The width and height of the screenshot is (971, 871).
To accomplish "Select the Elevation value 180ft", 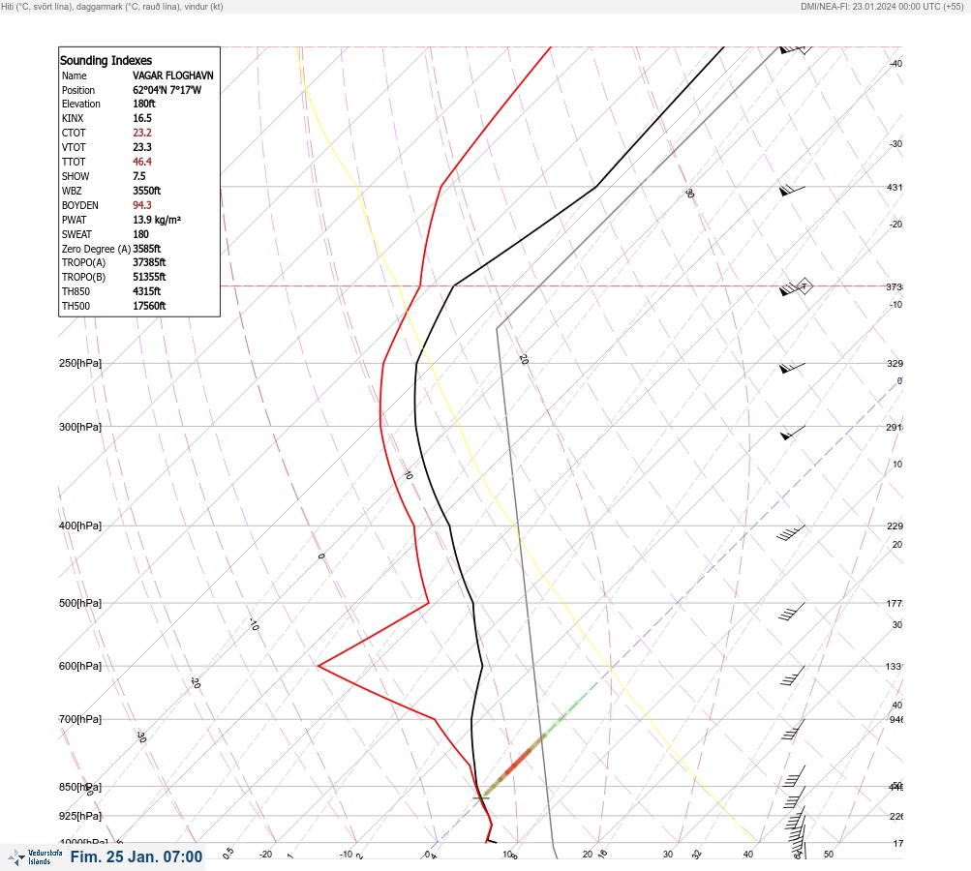I will click(143, 104).
